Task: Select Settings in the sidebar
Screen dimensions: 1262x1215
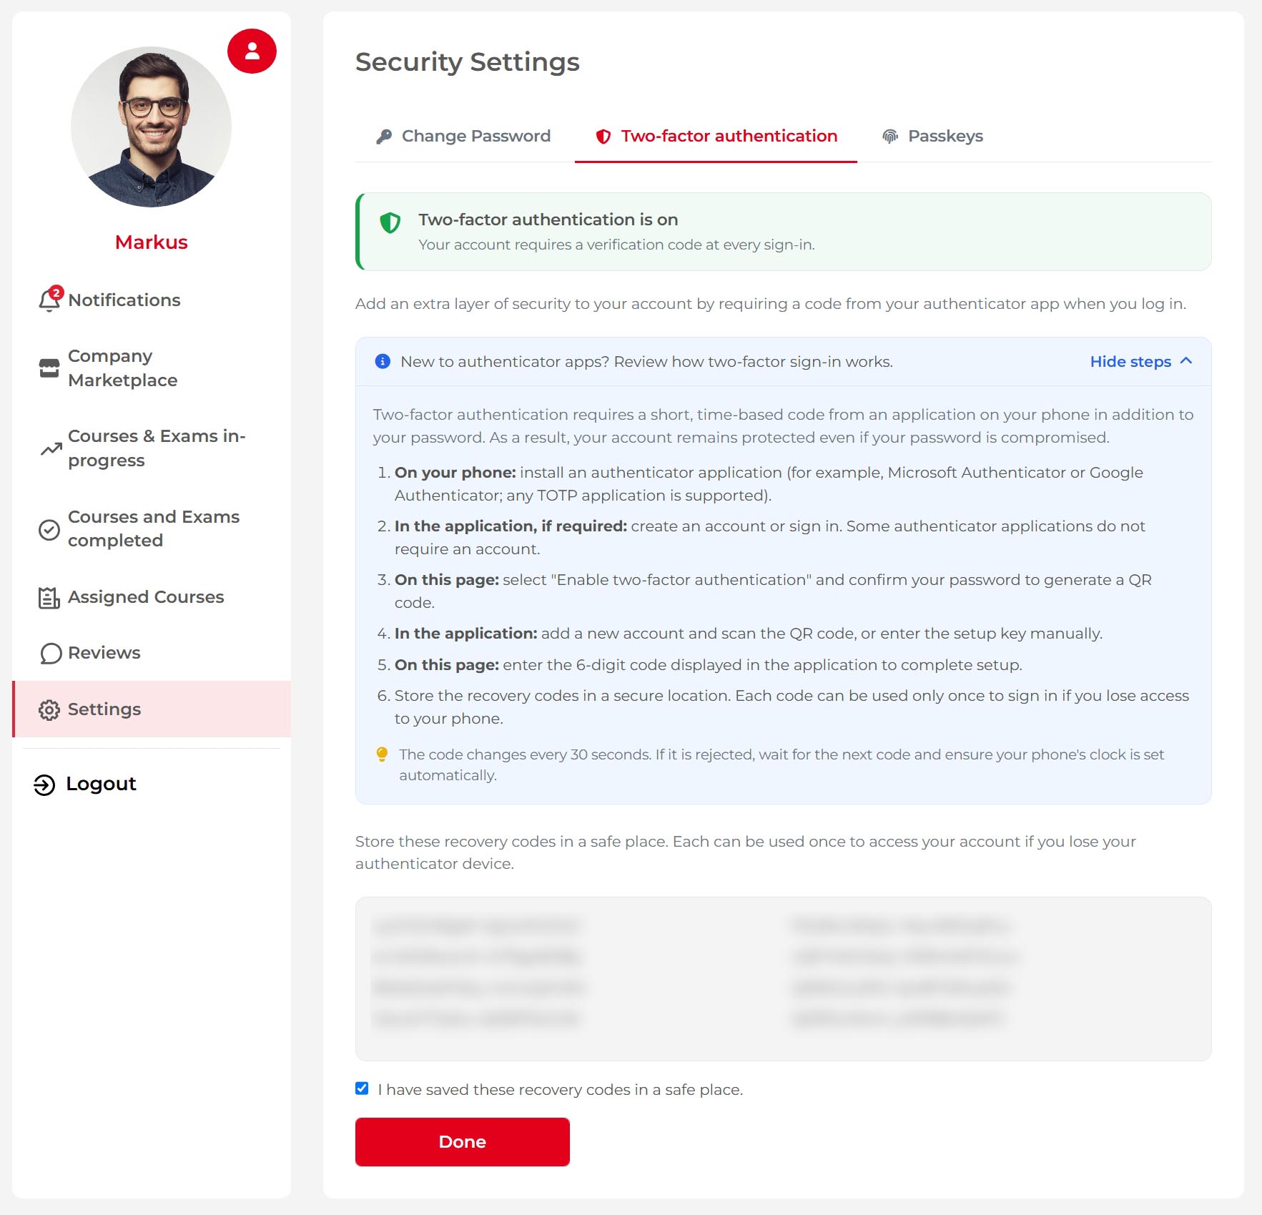Action: 151,709
